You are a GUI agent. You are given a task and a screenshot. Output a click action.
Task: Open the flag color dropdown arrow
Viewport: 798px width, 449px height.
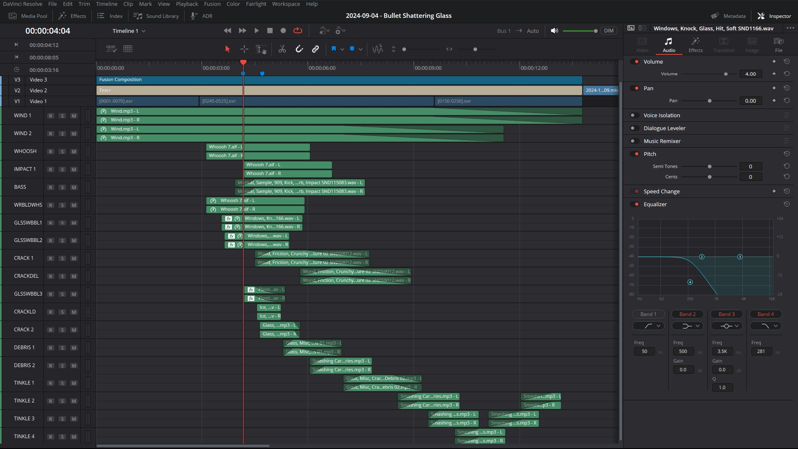(342, 49)
